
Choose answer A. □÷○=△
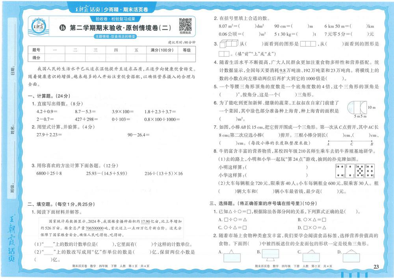click(x=232, y=219)
